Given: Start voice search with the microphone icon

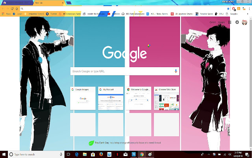Looking at the screenshot, I should [176, 71].
